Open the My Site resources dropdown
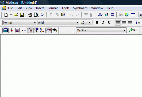142x97 pixels. (101, 30)
